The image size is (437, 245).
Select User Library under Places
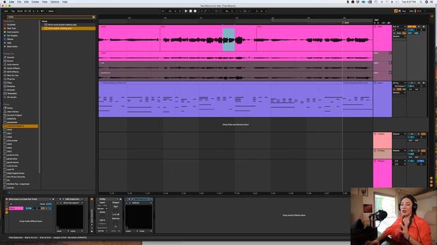[x=12, y=112]
